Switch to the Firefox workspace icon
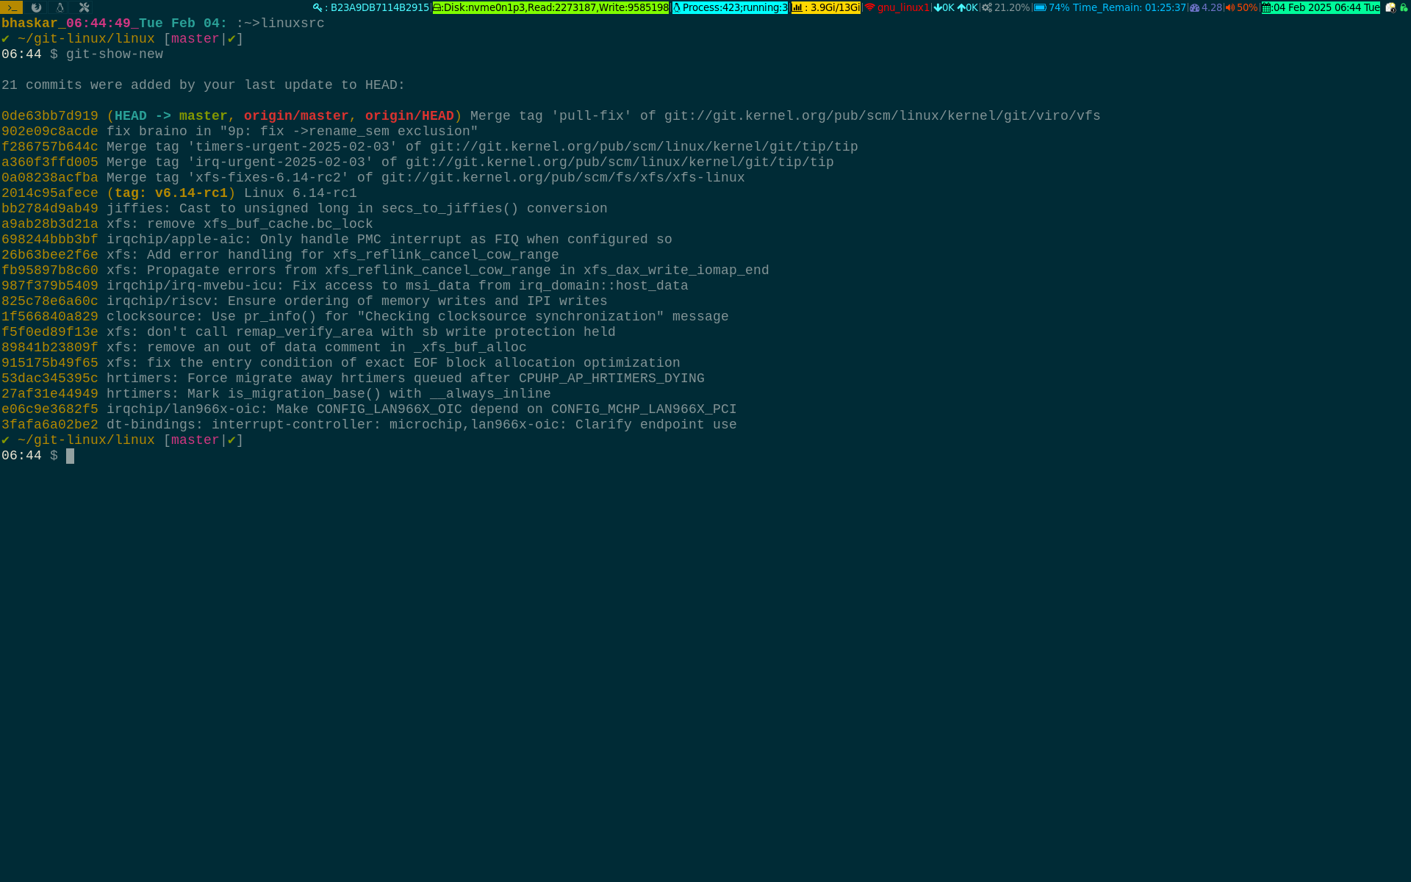The image size is (1411, 882). [x=36, y=7]
